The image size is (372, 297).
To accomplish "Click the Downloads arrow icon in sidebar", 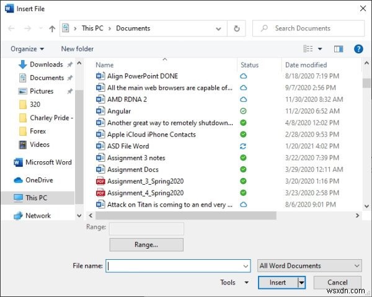I will pyautogui.click(x=22, y=64).
